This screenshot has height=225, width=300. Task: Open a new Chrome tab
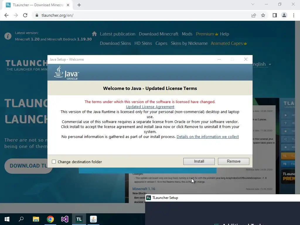[79, 5]
